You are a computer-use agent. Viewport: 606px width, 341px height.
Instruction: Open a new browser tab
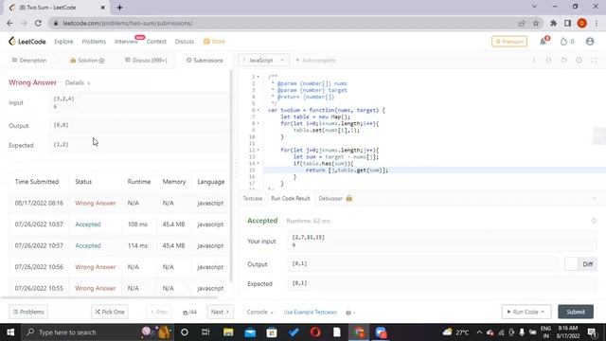point(119,8)
